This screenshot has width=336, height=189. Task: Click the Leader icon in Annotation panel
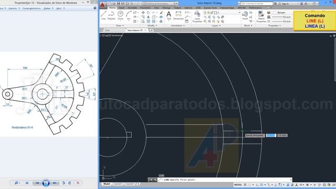click(x=187, y=17)
